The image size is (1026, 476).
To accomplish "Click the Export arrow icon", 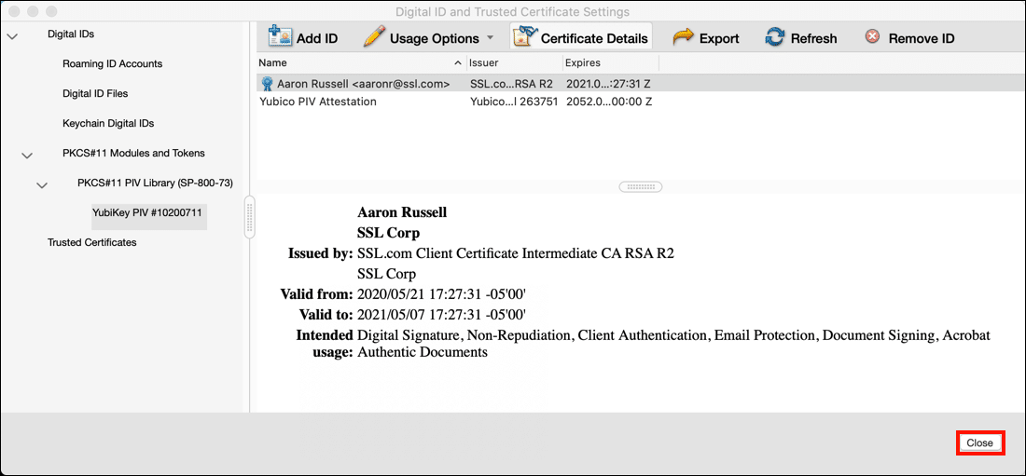I will (683, 37).
